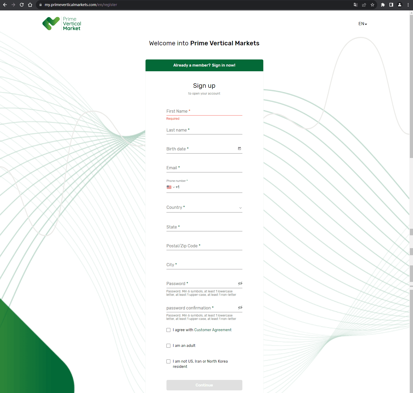
Task: Open the extensions puzzle icon
Action: [x=383, y=5]
